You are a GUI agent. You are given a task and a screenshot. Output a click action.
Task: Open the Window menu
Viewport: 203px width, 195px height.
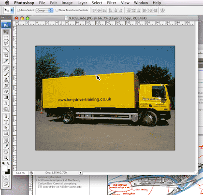141,3
